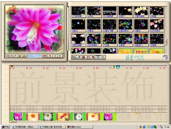Click the system tray clock

click(x=167, y=127)
